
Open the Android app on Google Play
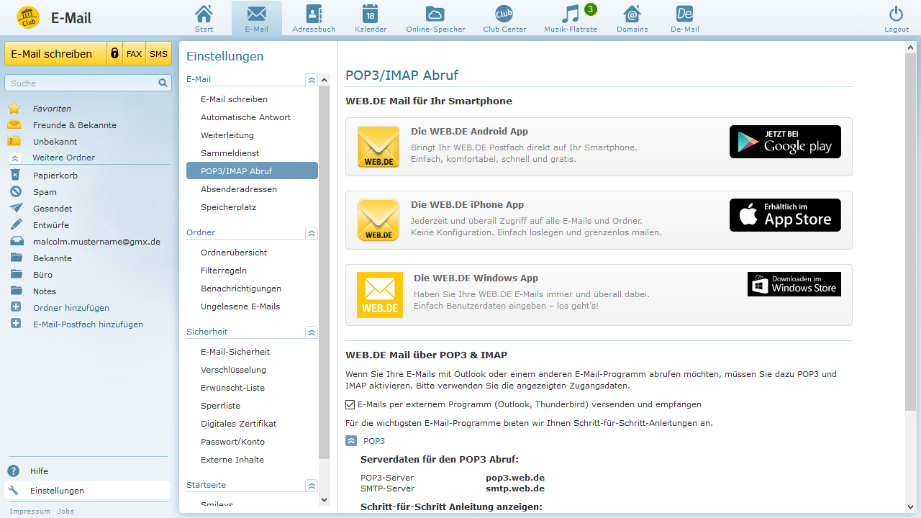[x=785, y=141]
